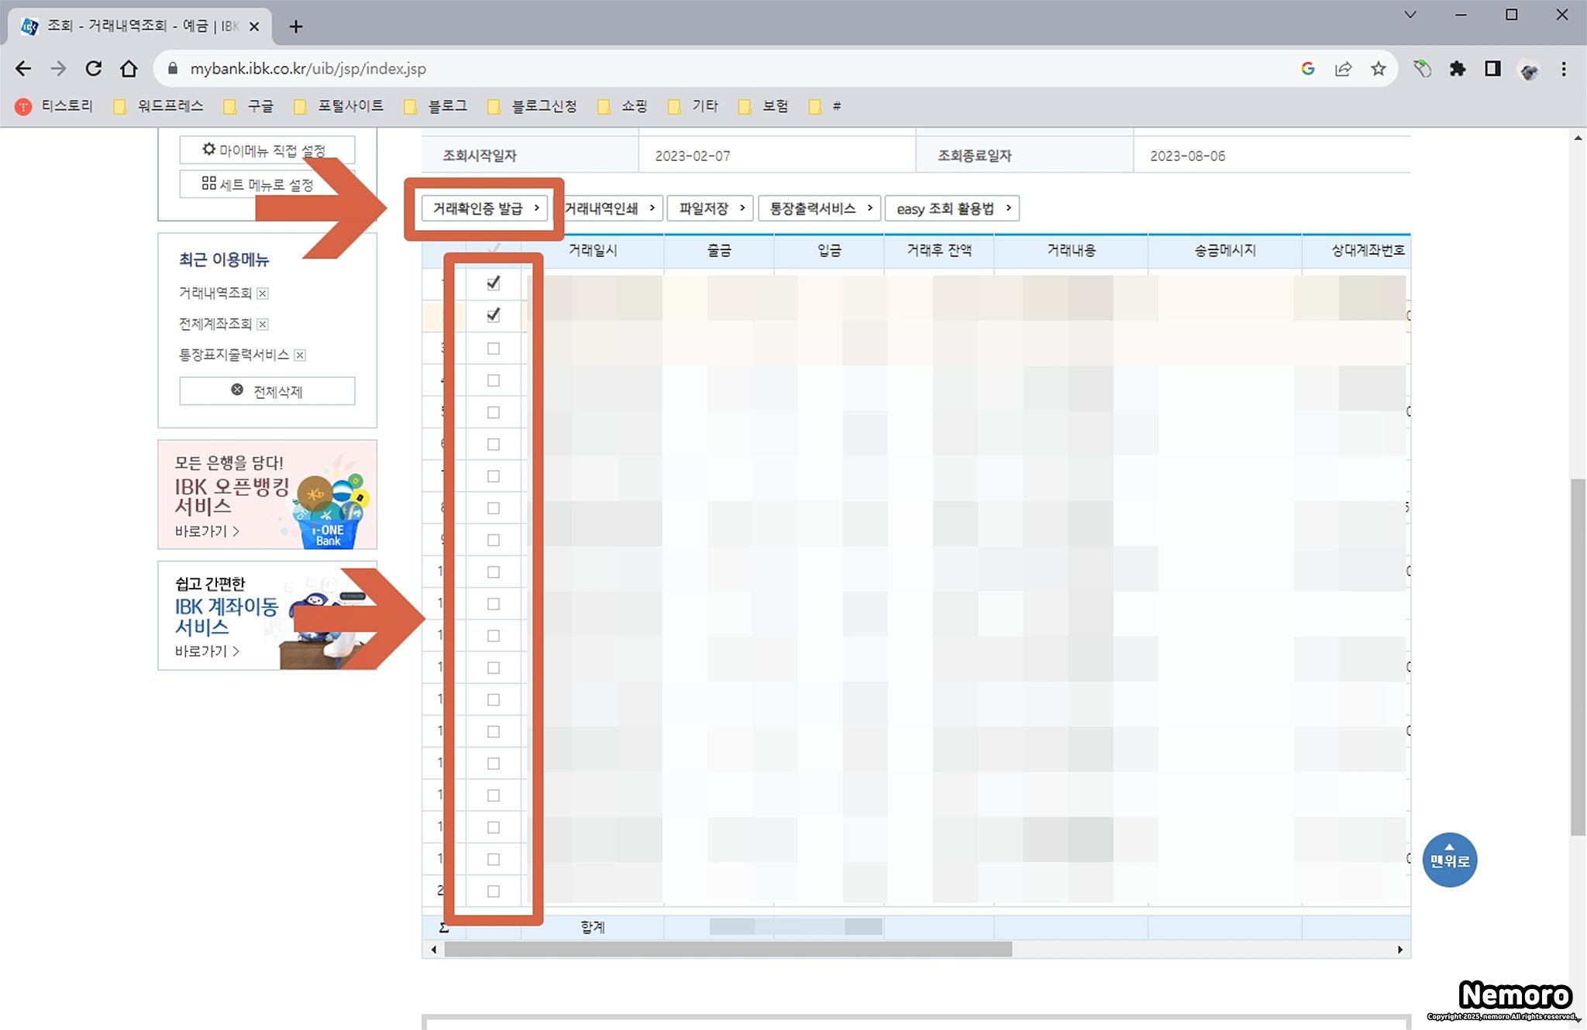Remove 거래내역조회 from recent menu with x icon

click(x=263, y=294)
